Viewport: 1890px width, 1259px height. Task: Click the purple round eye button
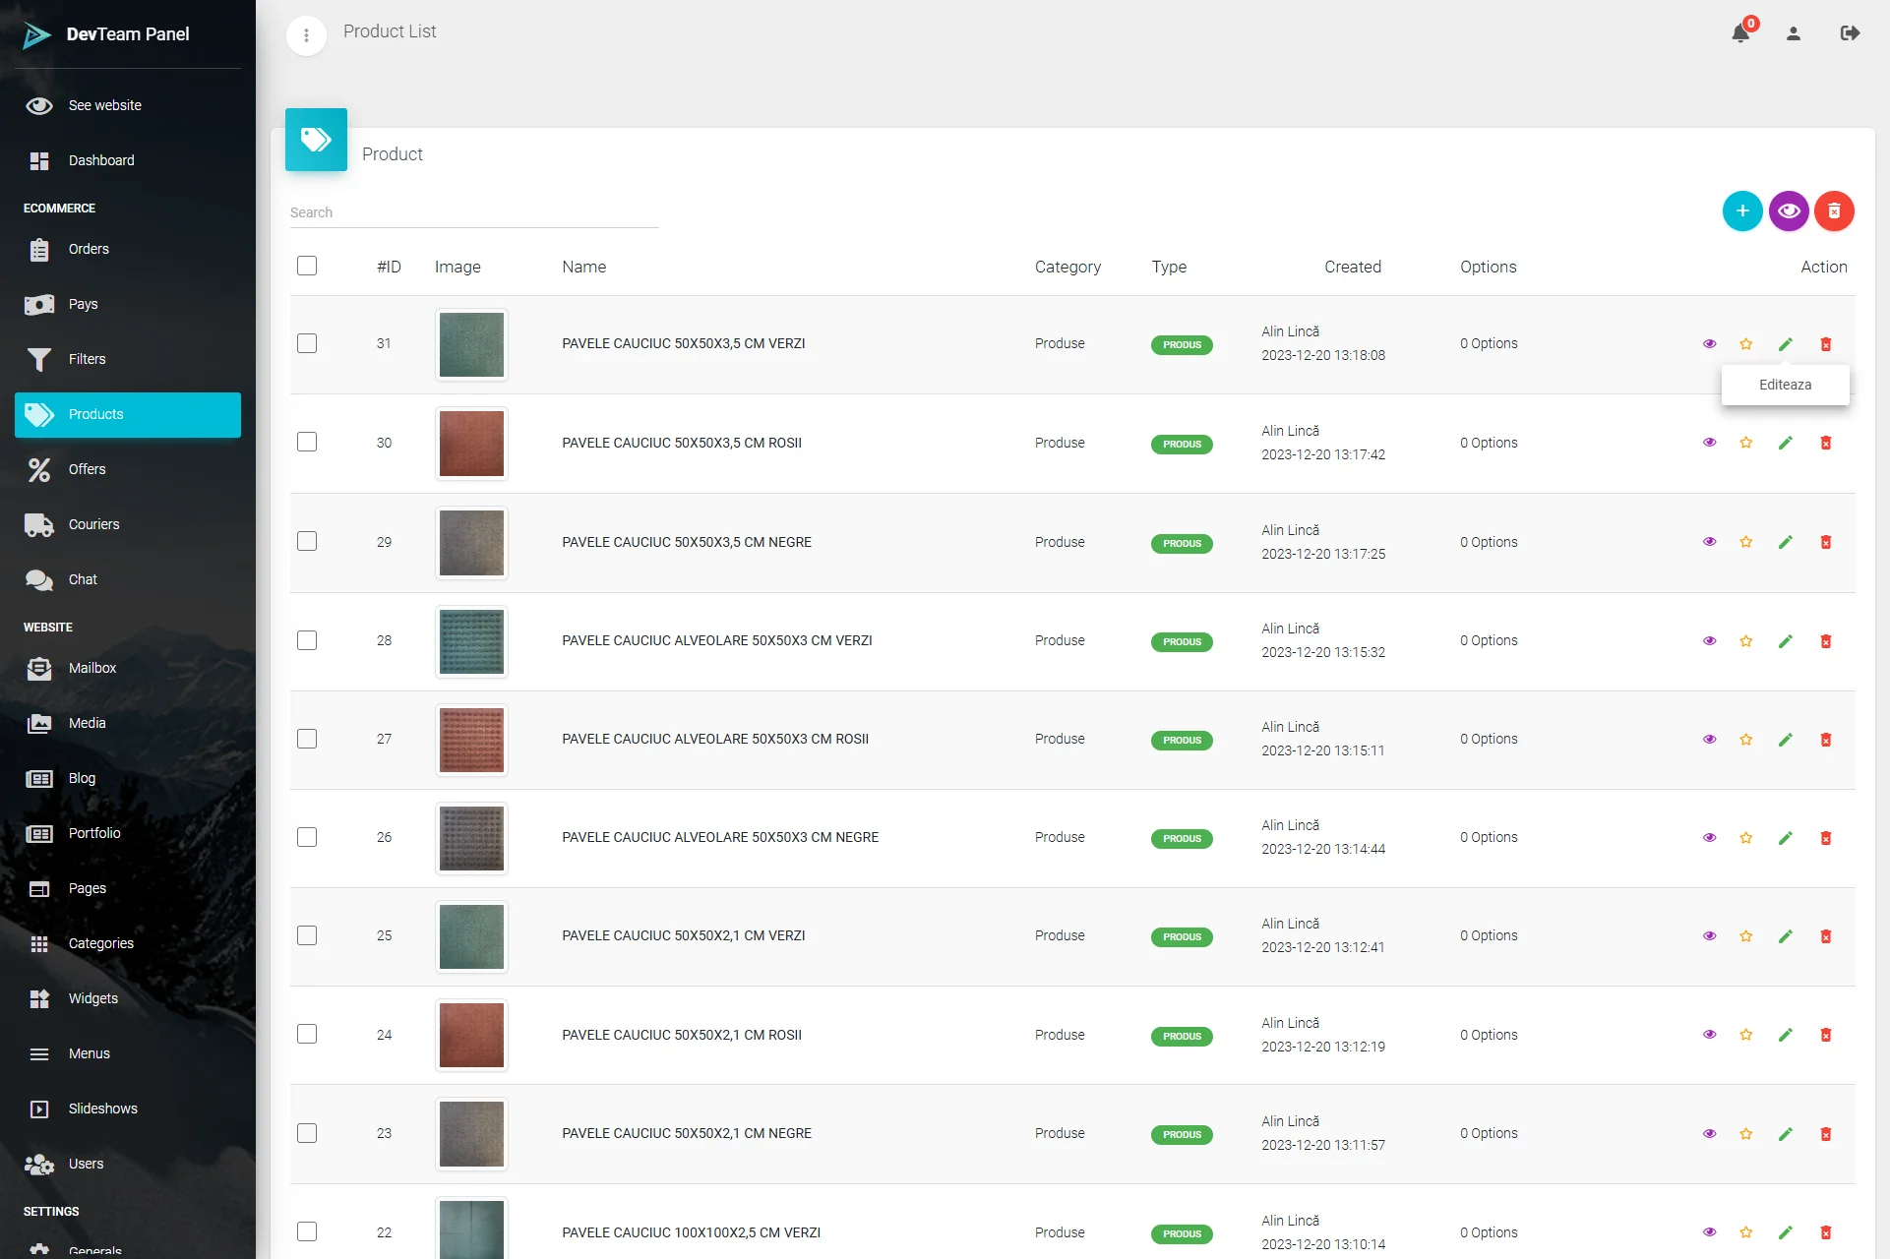(x=1789, y=210)
